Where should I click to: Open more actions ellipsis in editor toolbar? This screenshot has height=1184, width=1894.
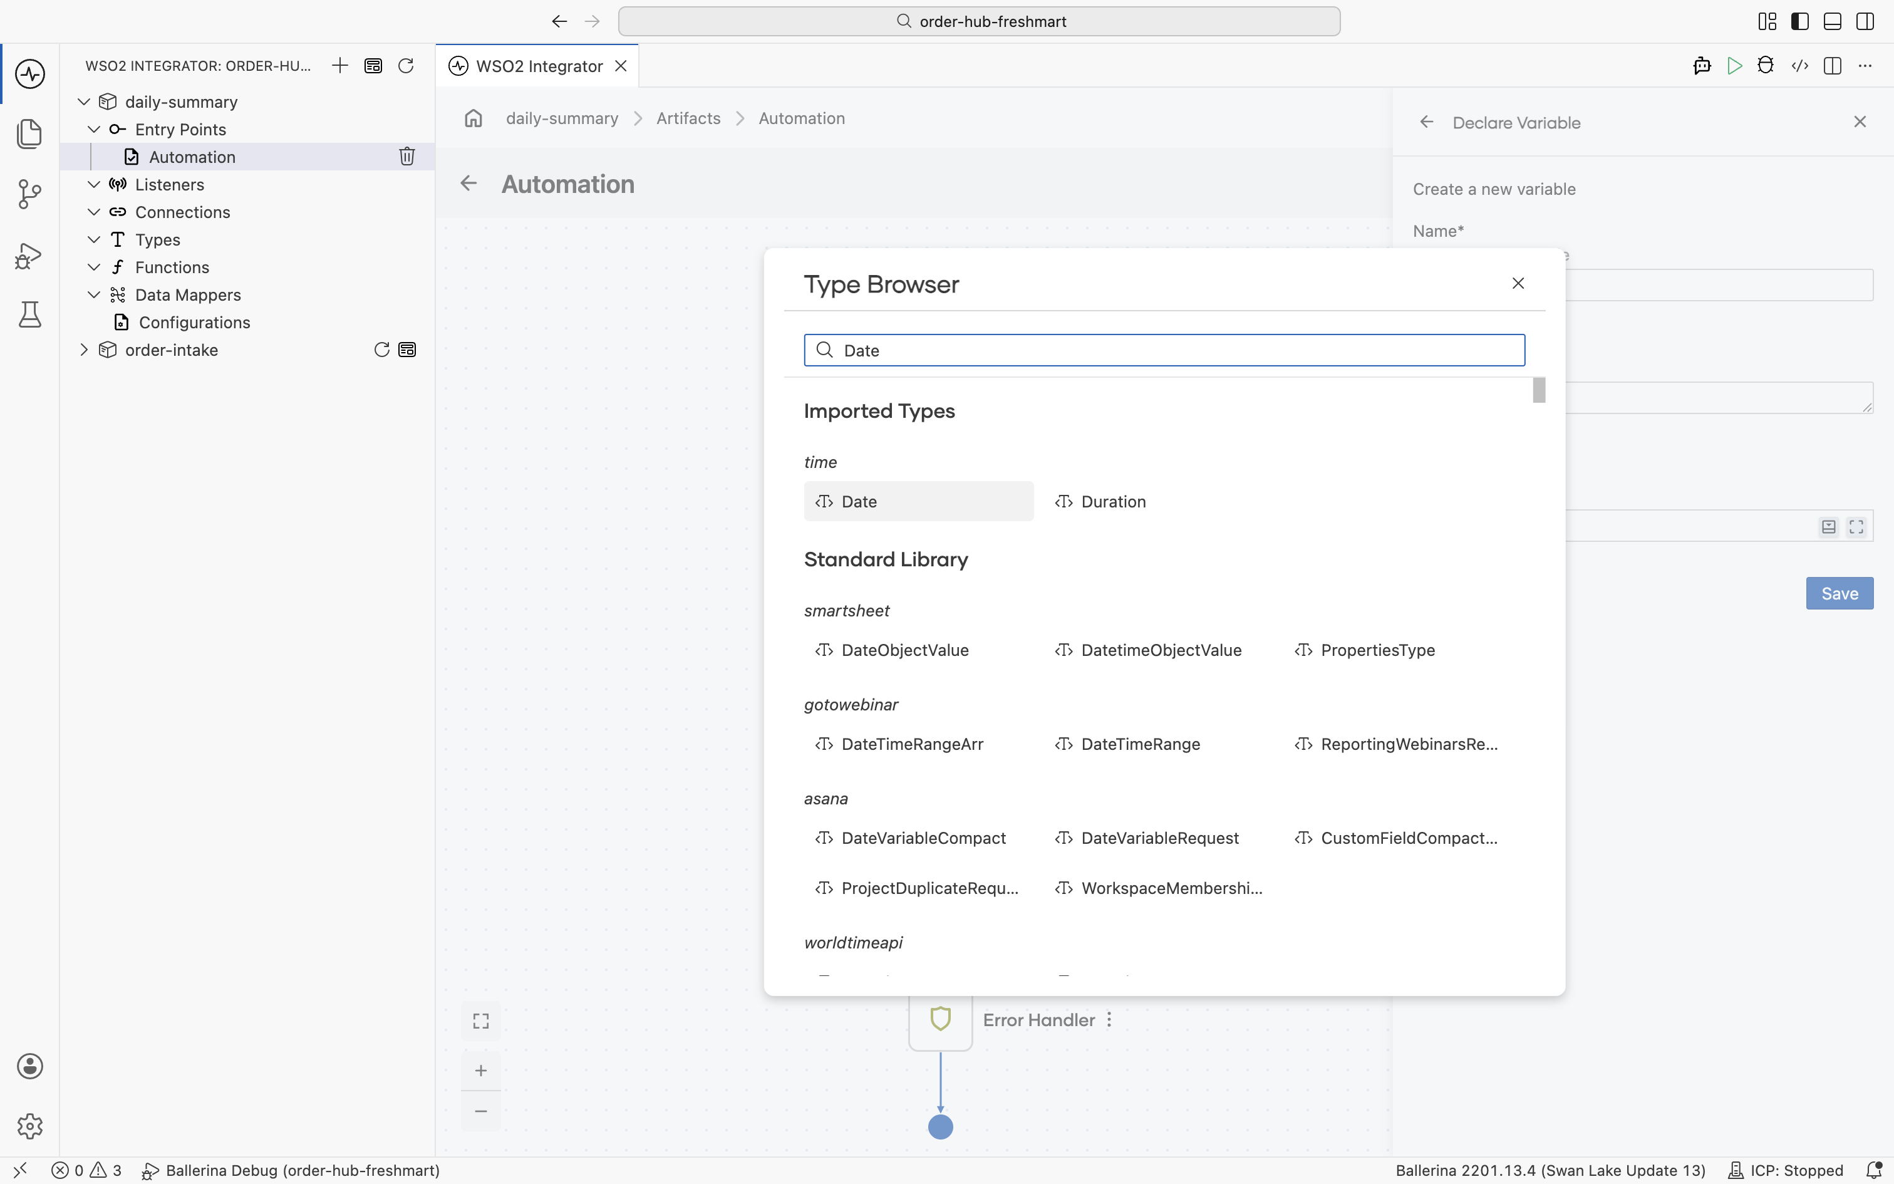[x=1865, y=66]
